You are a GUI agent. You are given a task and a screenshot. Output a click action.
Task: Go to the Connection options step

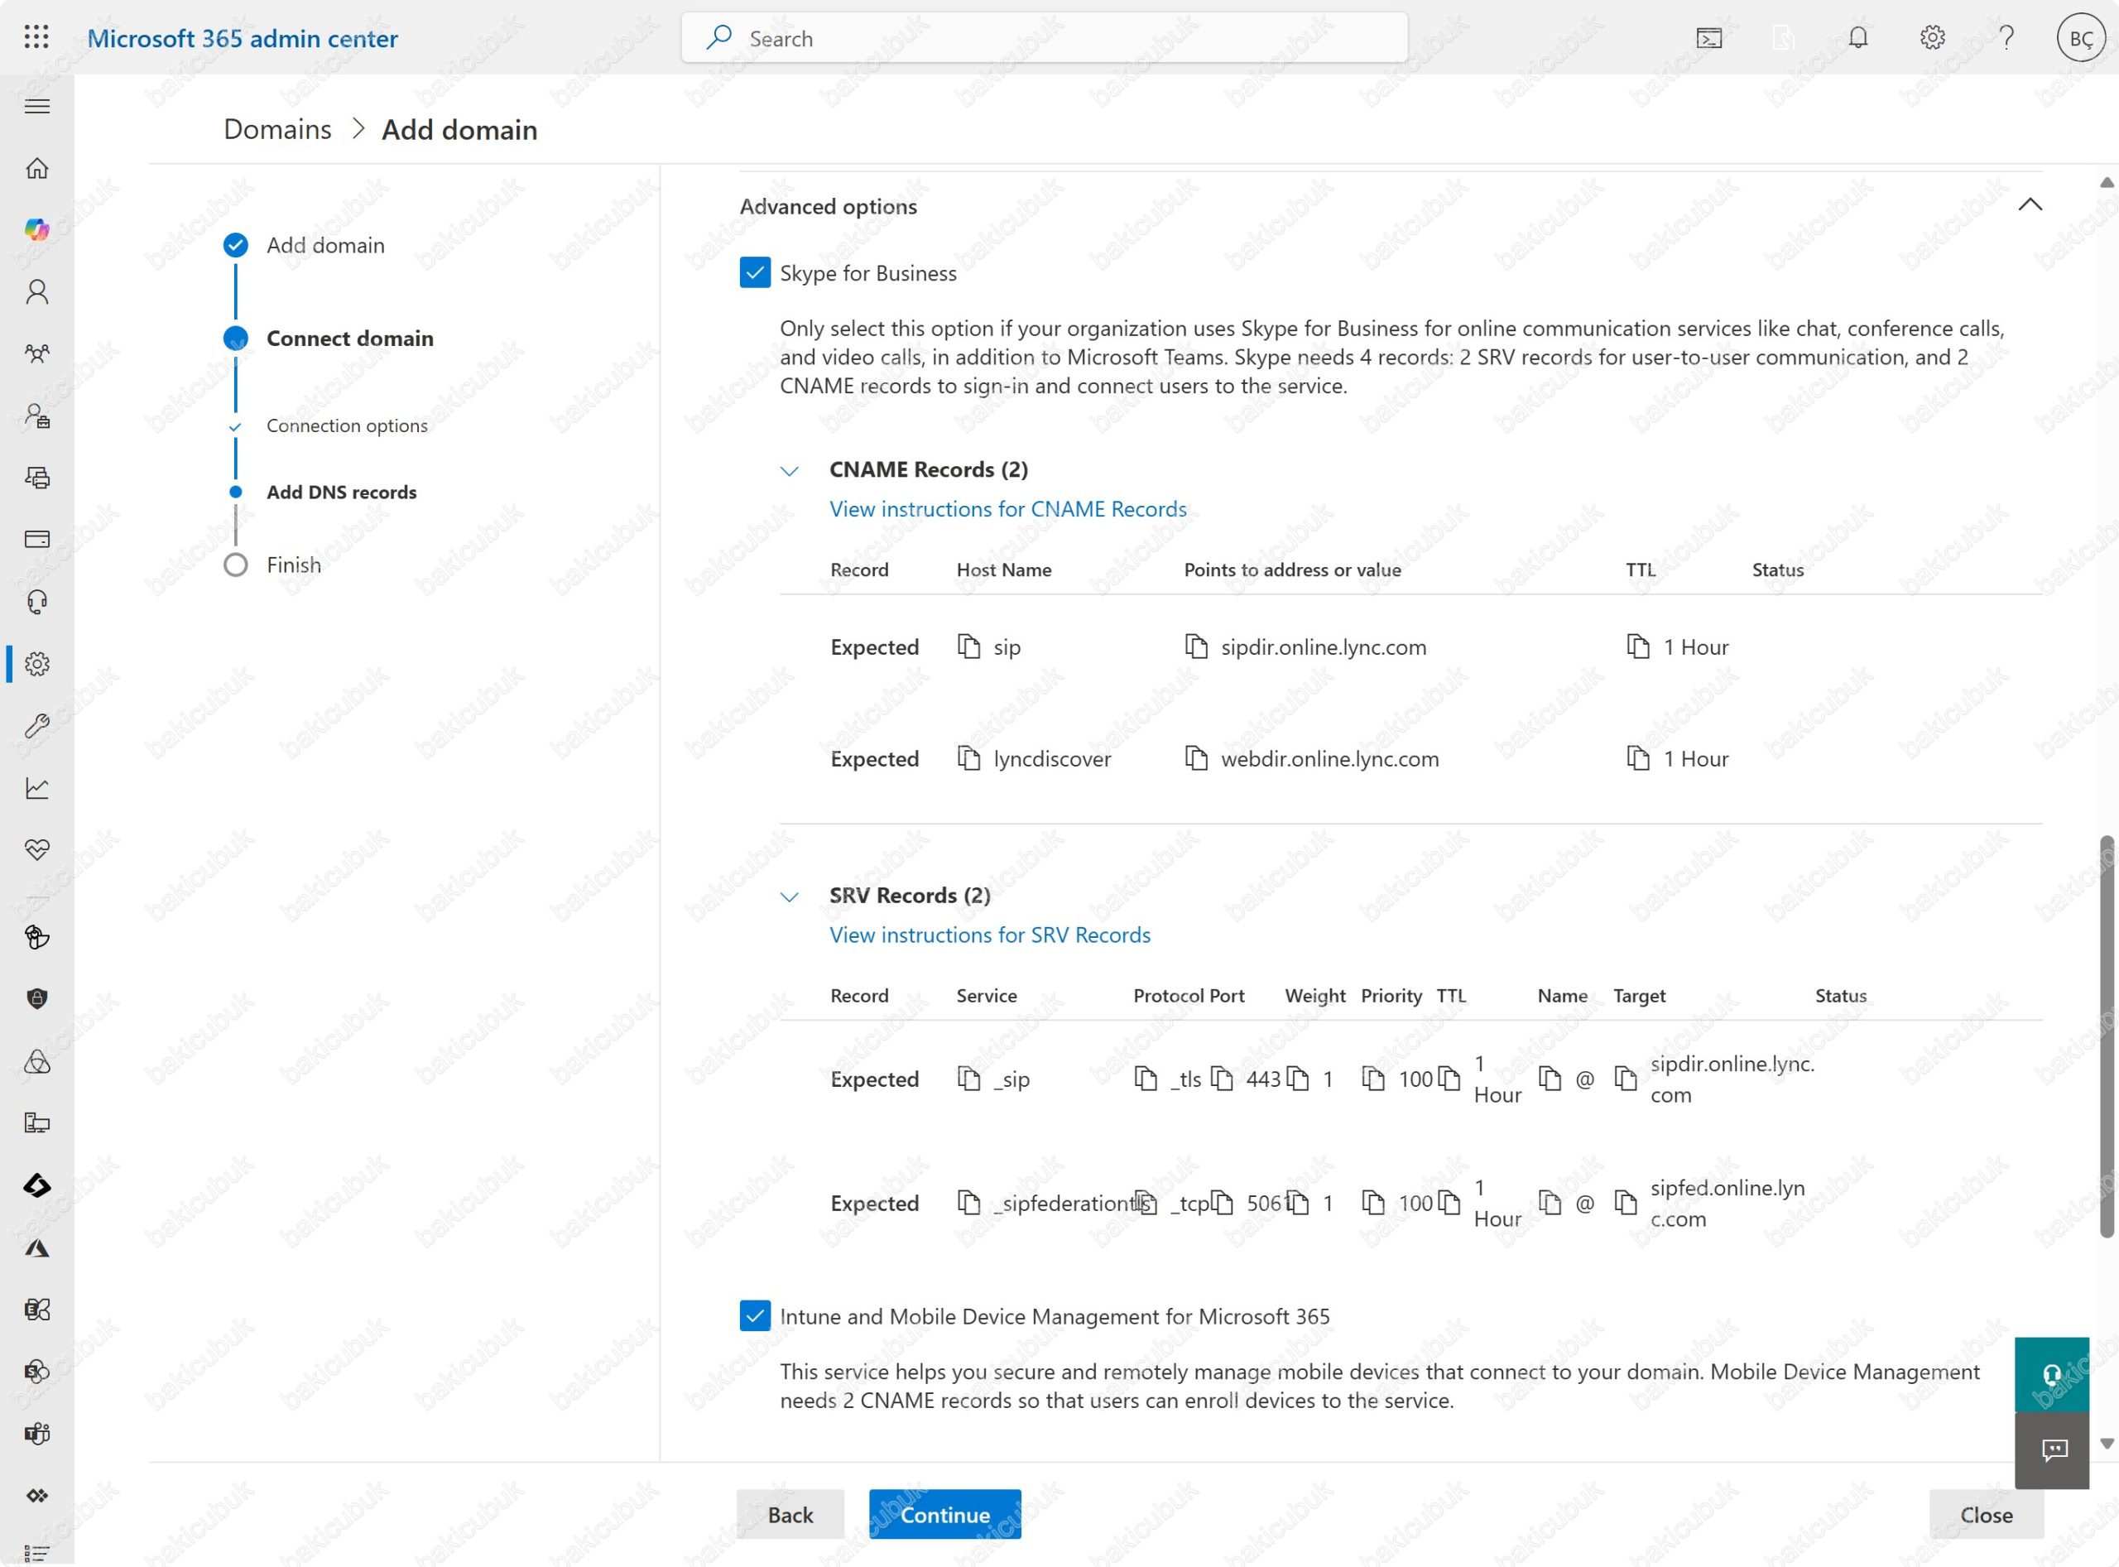[346, 426]
